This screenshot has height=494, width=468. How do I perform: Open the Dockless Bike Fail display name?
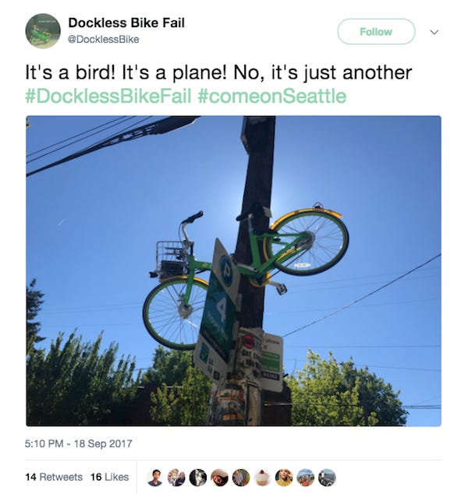[126, 23]
